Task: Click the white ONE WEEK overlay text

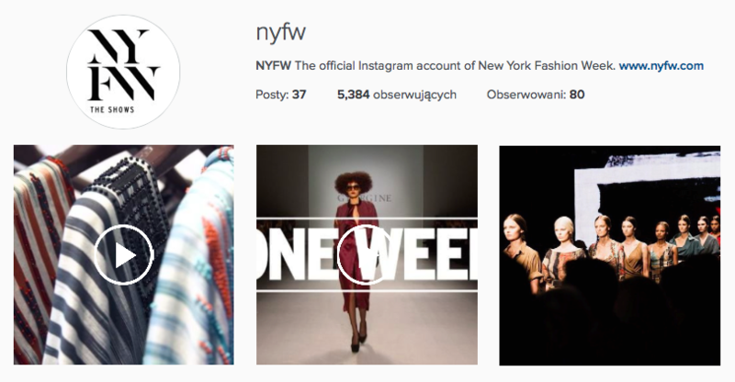Action: (x=367, y=255)
